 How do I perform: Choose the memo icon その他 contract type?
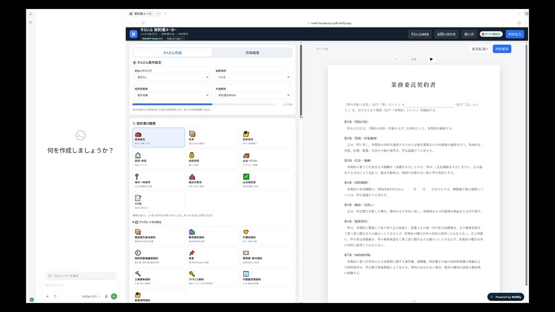click(158, 202)
